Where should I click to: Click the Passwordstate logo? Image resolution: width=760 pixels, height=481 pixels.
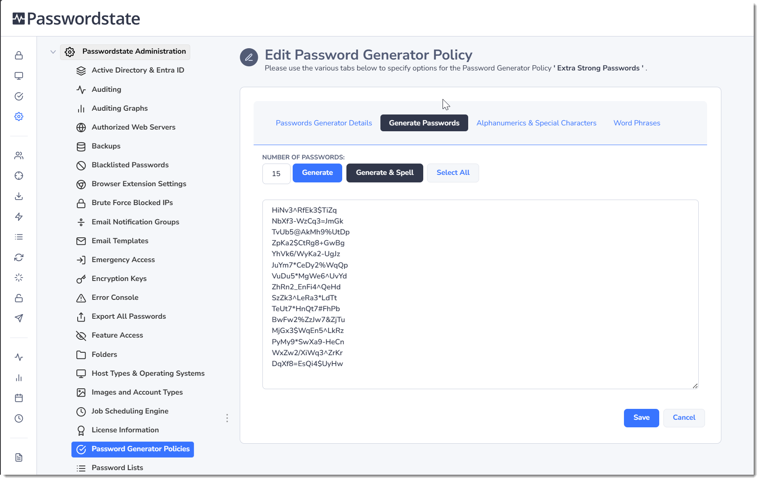(x=76, y=18)
